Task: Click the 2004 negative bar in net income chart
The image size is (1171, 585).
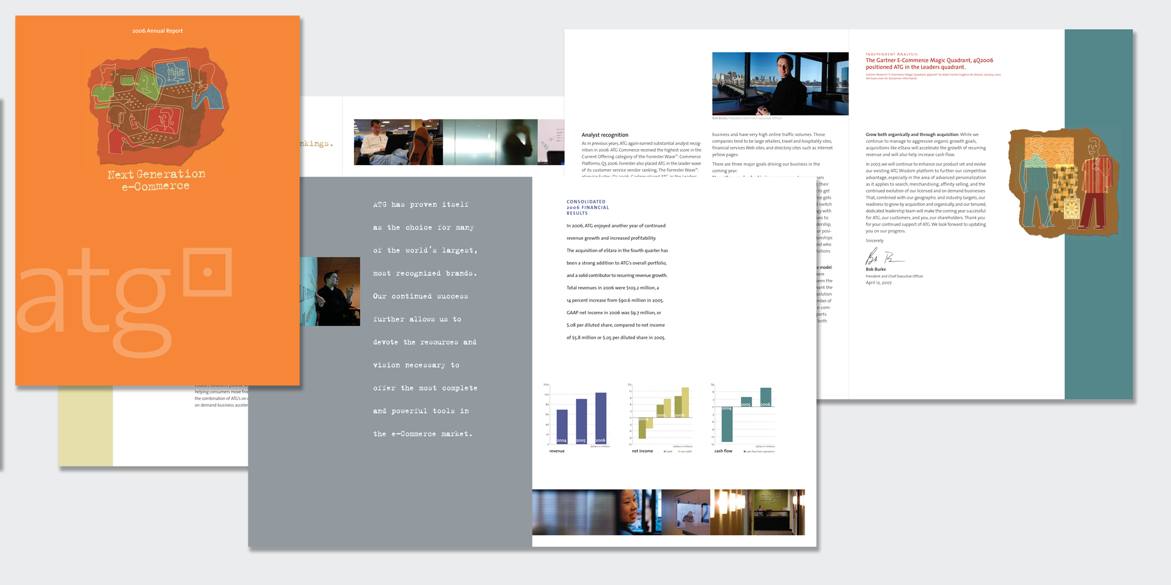Action: click(642, 428)
